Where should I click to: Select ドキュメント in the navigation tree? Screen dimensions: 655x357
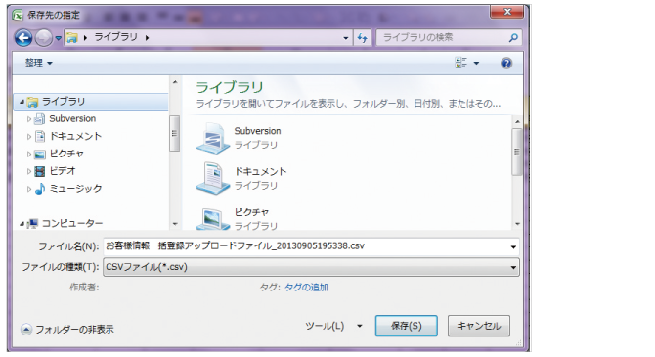(x=75, y=136)
